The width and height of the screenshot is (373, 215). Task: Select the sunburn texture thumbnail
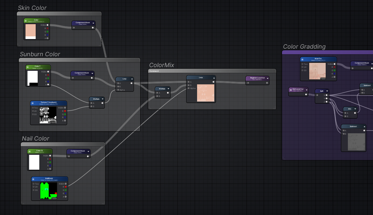pos(48,115)
